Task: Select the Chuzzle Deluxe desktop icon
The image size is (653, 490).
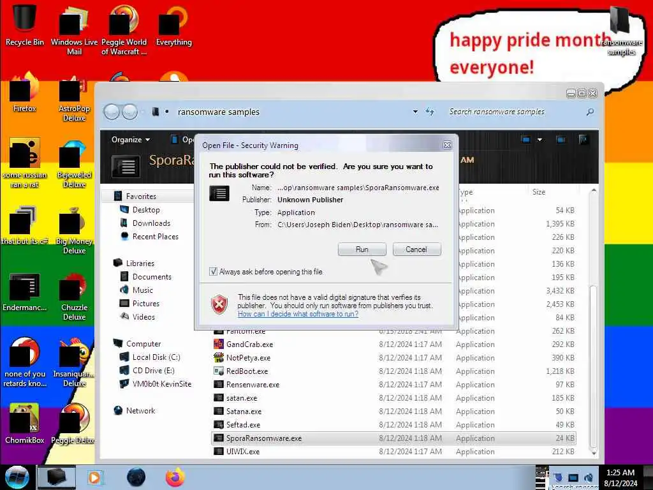Action: (74, 297)
